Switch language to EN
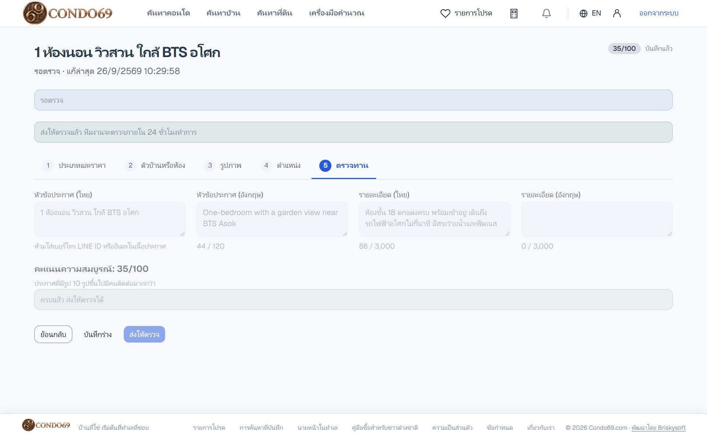 click(x=596, y=13)
